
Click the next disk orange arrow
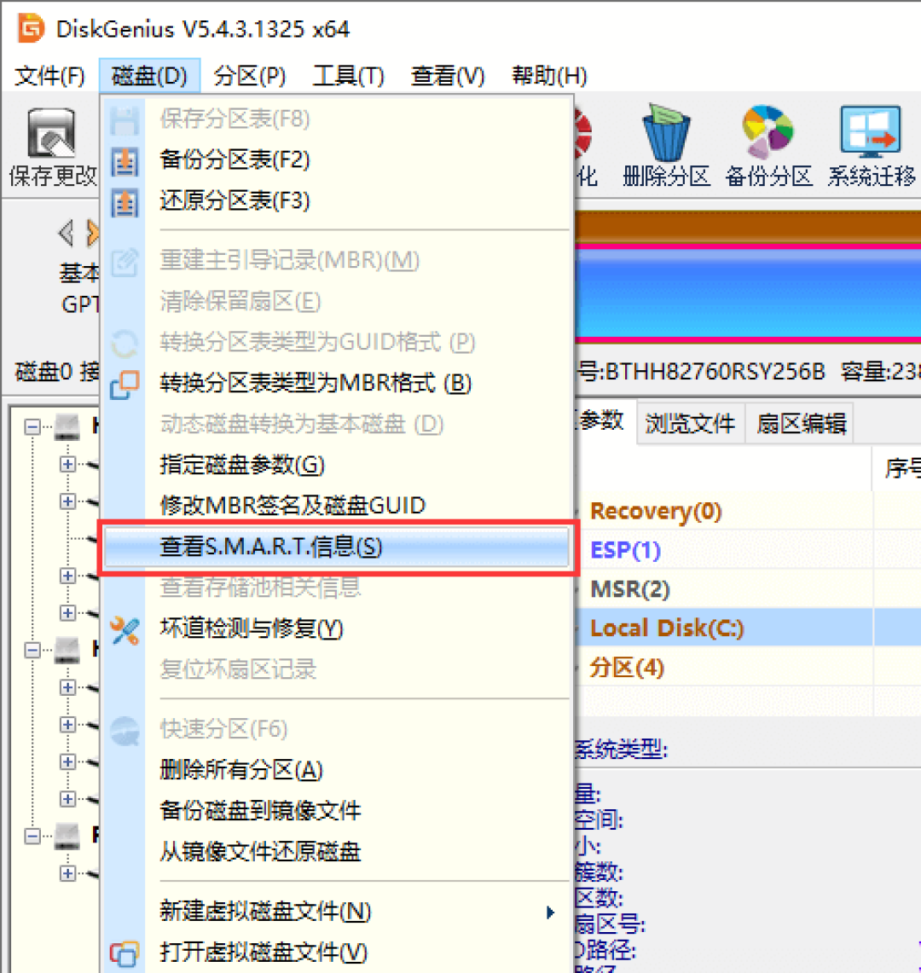92,233
